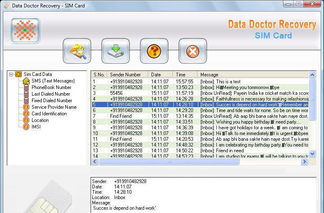Select the IMSI tree entry
Viewport: 324px width, 213px height.
(x=36, y=127)
